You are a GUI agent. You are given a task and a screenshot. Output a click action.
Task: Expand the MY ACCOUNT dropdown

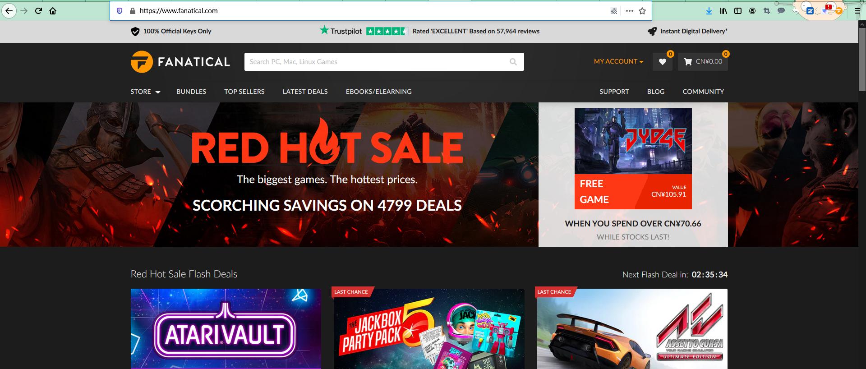(618, 62)
